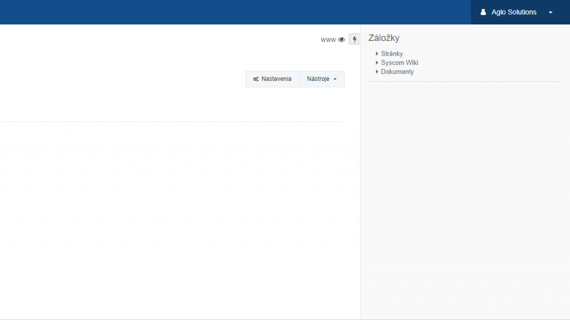Image resolution: width=570 pixels, height=320 pixels.
Task: Expand the Syscom Wiki tree arrow
Action: [377, 63]
